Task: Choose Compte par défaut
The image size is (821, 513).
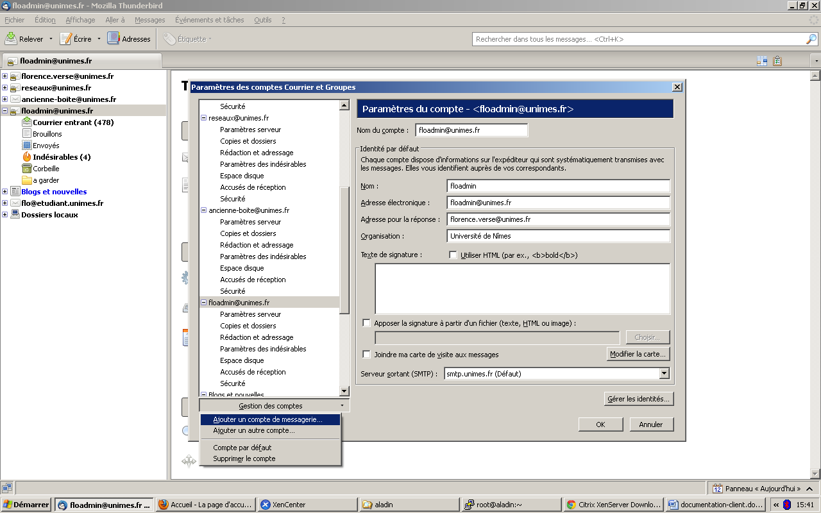Action: pyautogui.click(x=270, y=448)
